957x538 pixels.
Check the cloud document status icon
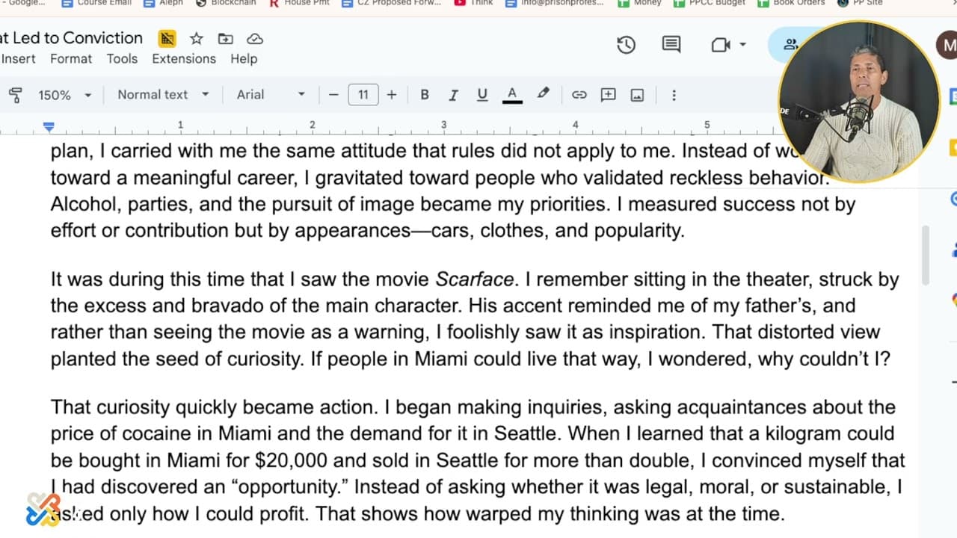255,39
